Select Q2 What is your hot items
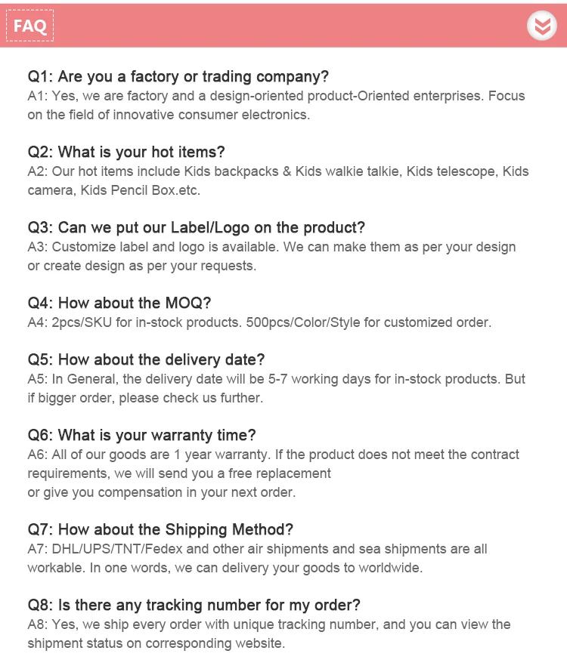 coord(126,152)
